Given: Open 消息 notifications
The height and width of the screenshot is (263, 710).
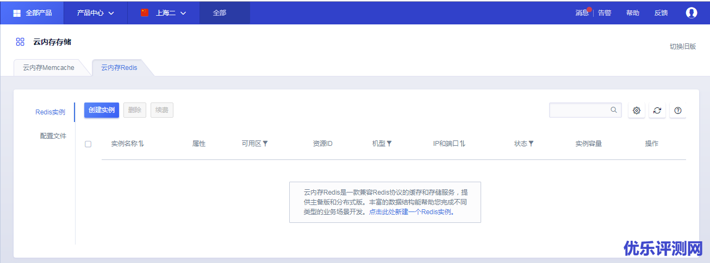Looking at the screenshot, I should pyautogui.click(x=582, y=12).
